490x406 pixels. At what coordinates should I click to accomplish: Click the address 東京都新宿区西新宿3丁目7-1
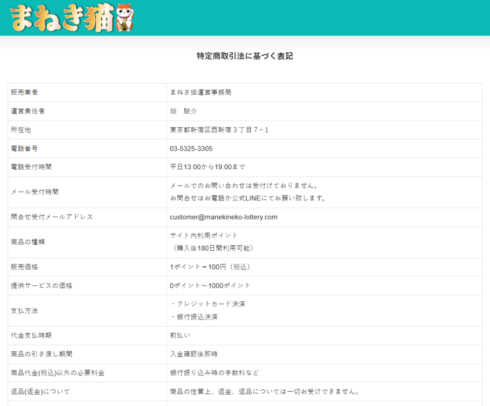tap(219, 130)
